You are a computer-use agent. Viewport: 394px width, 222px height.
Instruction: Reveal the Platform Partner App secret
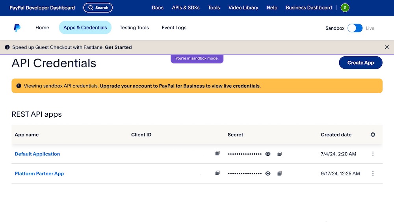(268, 173)
